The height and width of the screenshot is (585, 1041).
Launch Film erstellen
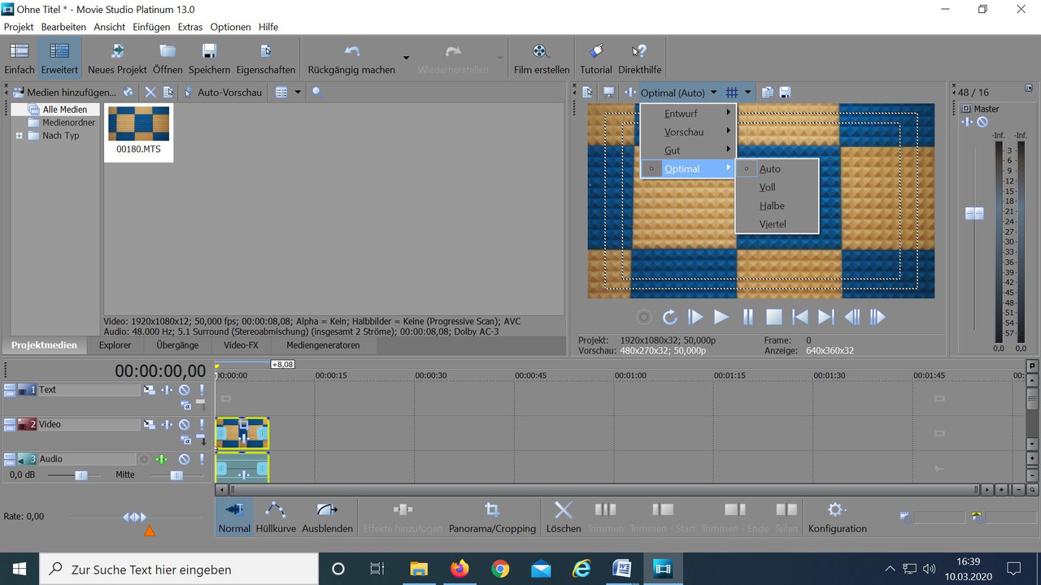(x=542, y=58)
